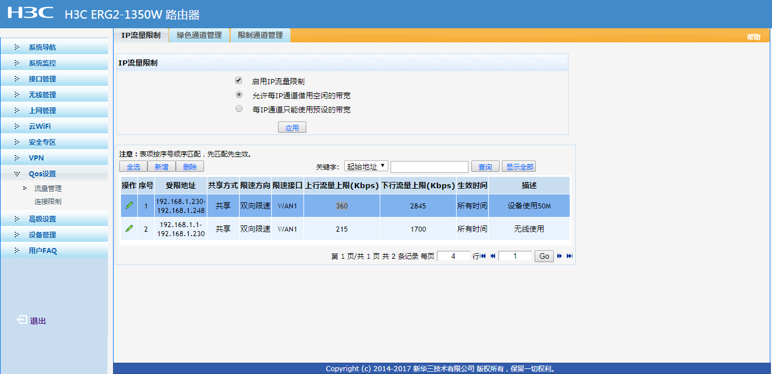Click the 新增 button

click(x=162, y=167)
